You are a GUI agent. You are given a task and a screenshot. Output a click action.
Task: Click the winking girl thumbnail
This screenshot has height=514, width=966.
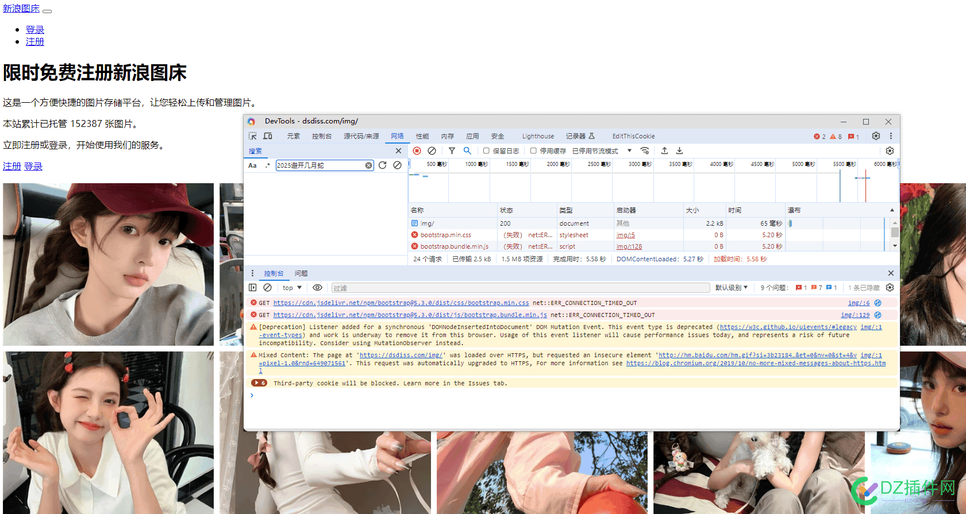pos(108,432)
